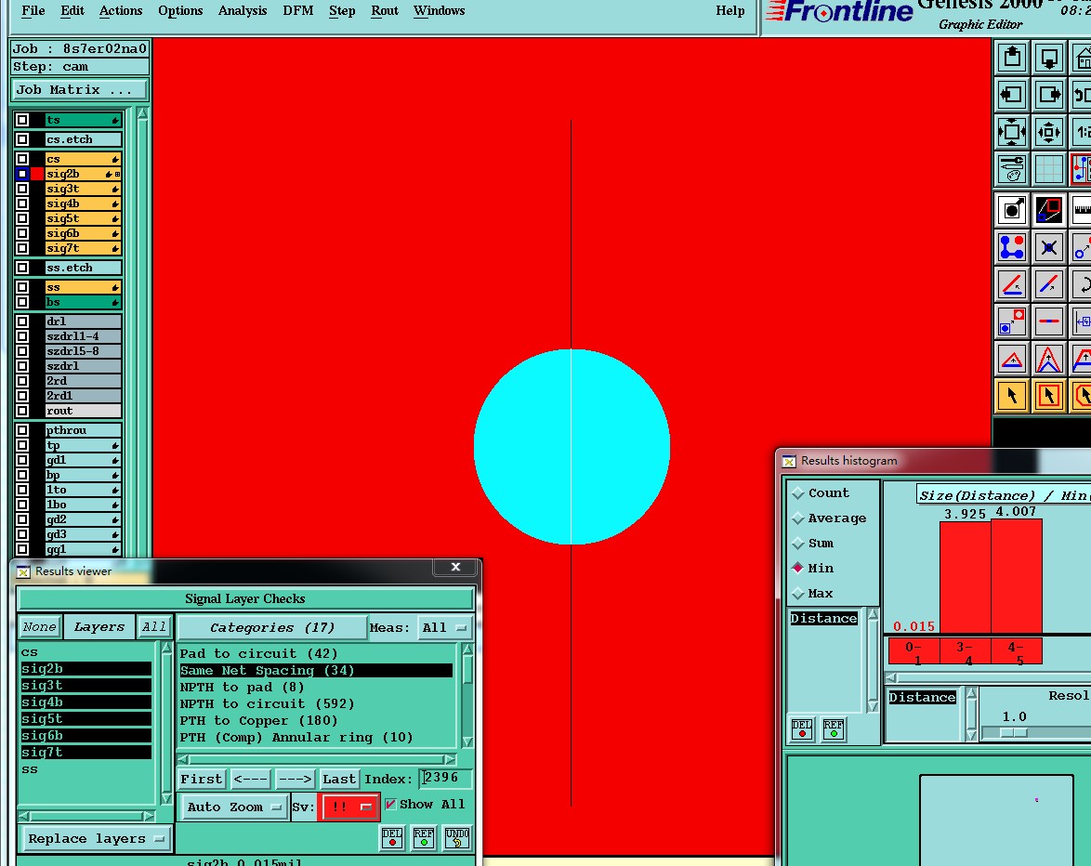Click DEL icon in Results viewer
This screenshot has height=866, width=1091.
pos(392,837)
